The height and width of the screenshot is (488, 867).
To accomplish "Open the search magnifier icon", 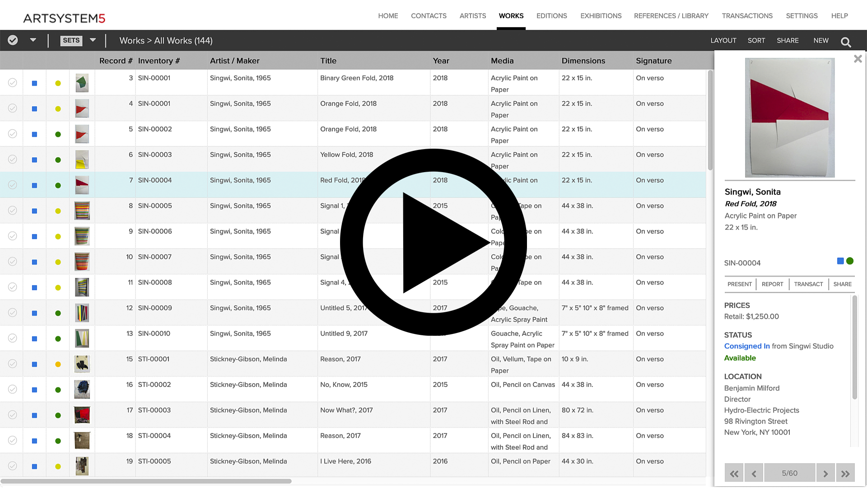I will tap(846, 41).
